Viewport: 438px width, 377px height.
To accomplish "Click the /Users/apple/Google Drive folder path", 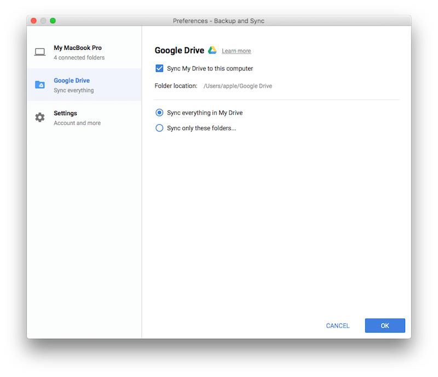I will 238,86.
